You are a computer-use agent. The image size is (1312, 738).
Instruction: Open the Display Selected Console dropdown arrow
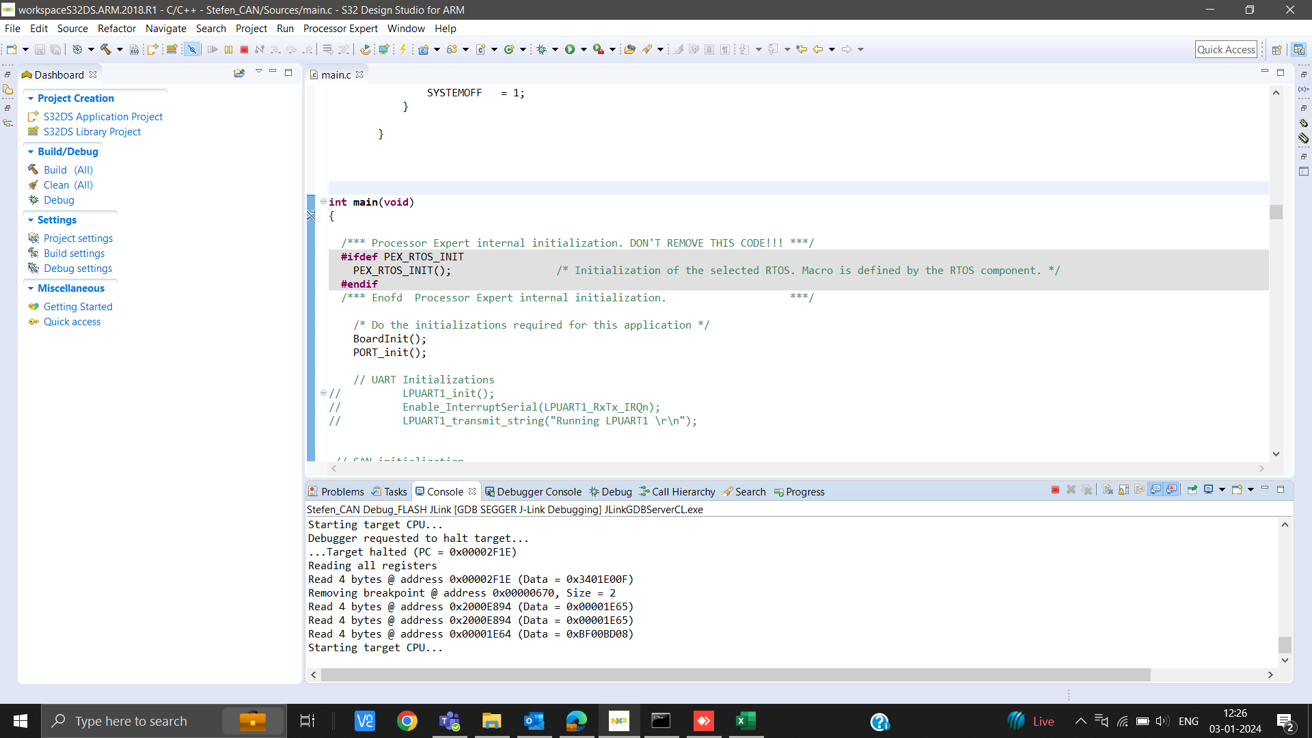pos(1222,489)
